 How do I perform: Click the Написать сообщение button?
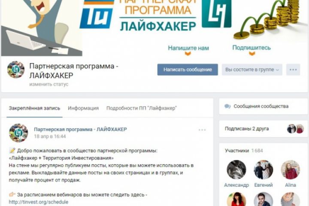click(188, 70)
